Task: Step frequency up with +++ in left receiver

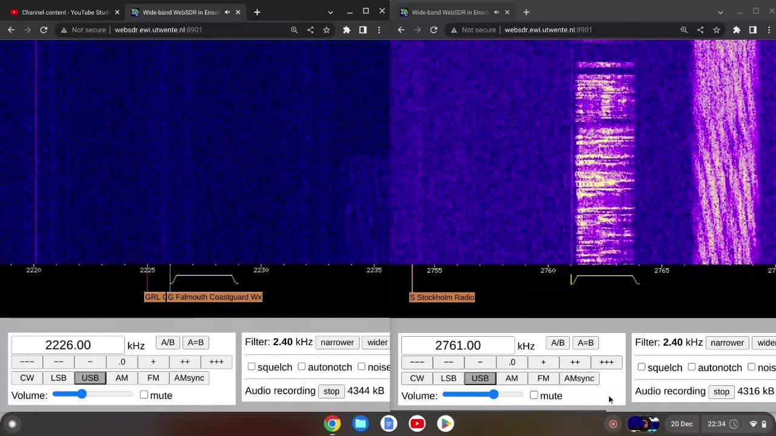Action: (x=216, y=362)
